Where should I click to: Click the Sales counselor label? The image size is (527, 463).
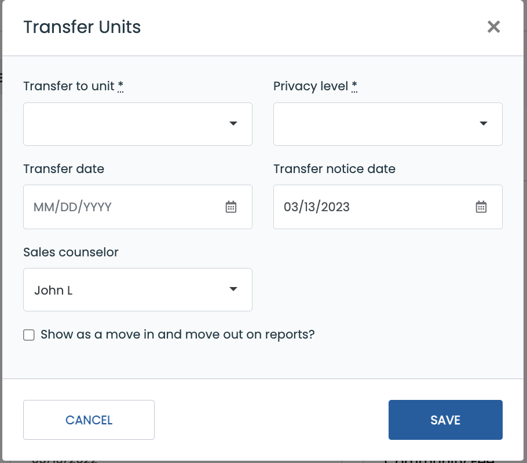tap(71, 252)
